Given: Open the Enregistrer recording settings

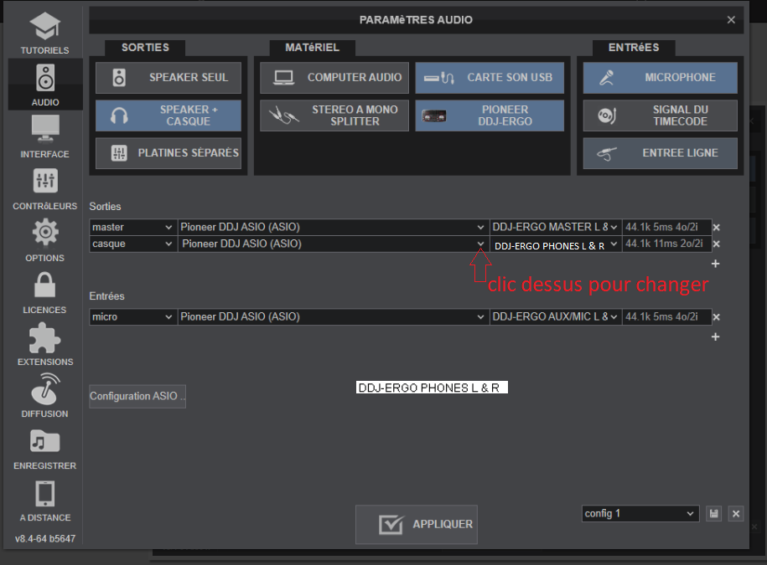Looking at the screenshot, I should pos(44,448).
